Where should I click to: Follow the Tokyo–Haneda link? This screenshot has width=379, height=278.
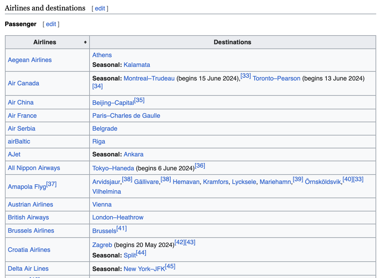(113, 168)
